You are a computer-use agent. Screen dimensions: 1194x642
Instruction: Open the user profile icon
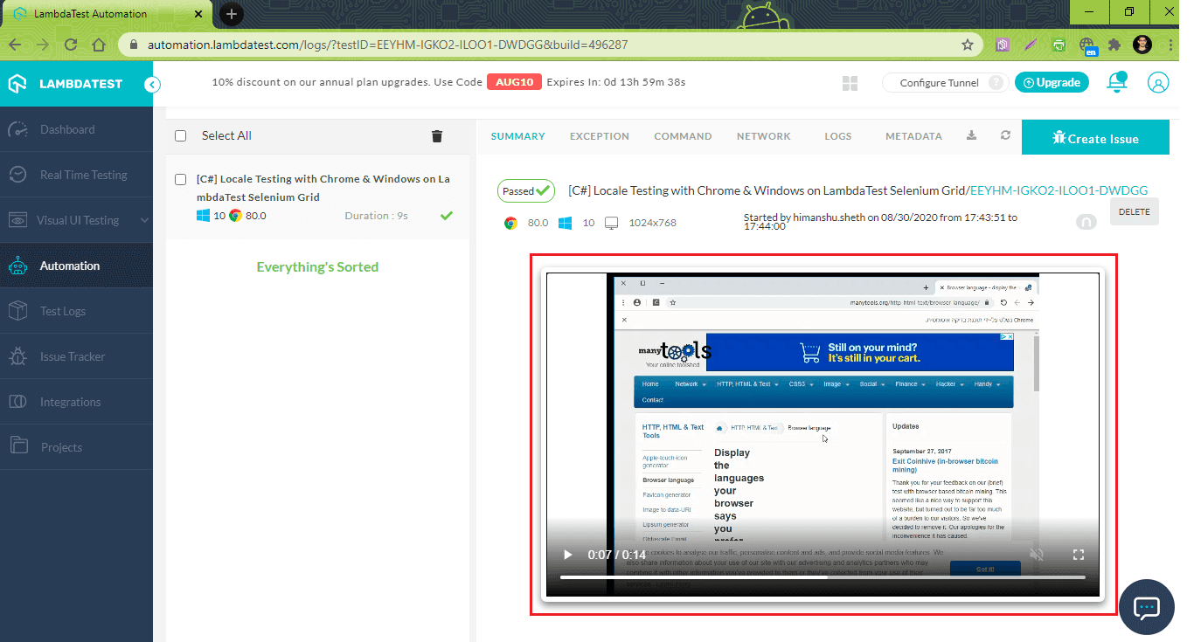1157,83
